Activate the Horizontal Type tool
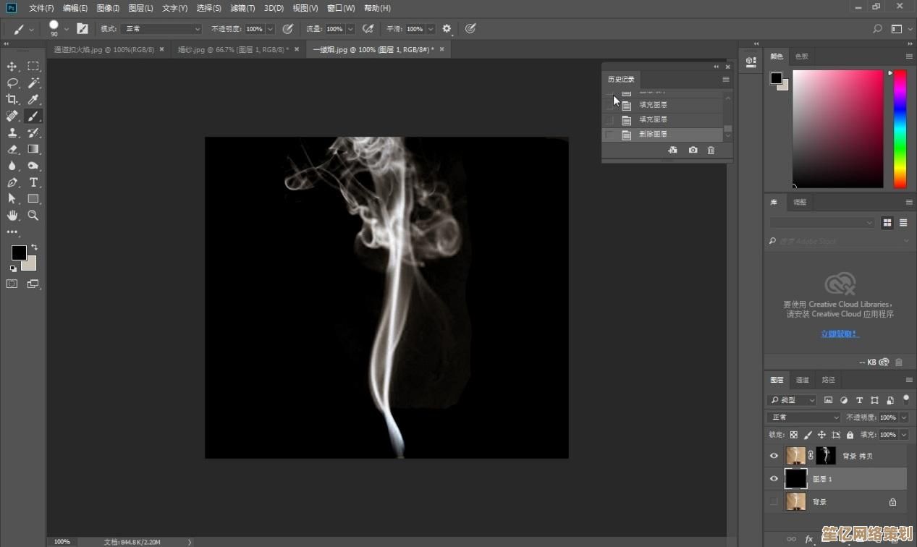 [33, 182]
